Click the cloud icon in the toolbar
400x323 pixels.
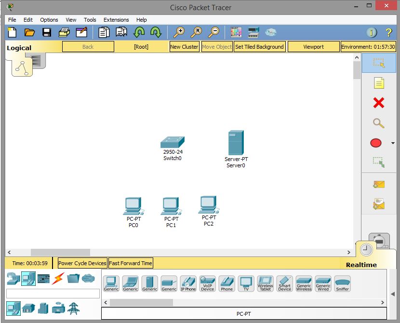271,32
